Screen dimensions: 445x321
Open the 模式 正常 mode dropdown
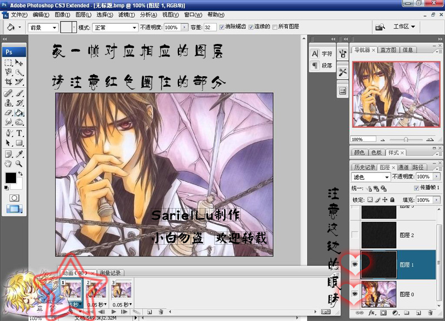pos(116,27)
